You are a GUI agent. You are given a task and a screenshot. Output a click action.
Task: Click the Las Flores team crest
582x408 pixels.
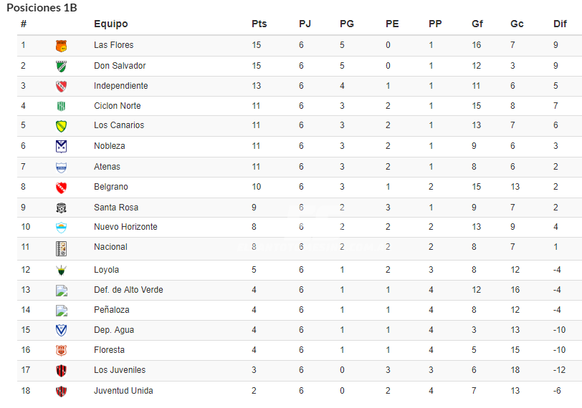(61, 46)
